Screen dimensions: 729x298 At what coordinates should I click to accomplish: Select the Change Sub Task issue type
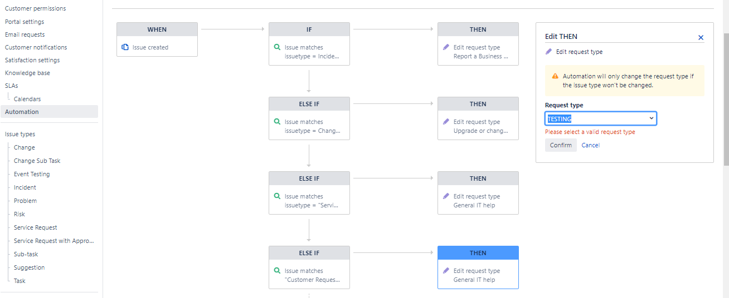click(37, 161)
